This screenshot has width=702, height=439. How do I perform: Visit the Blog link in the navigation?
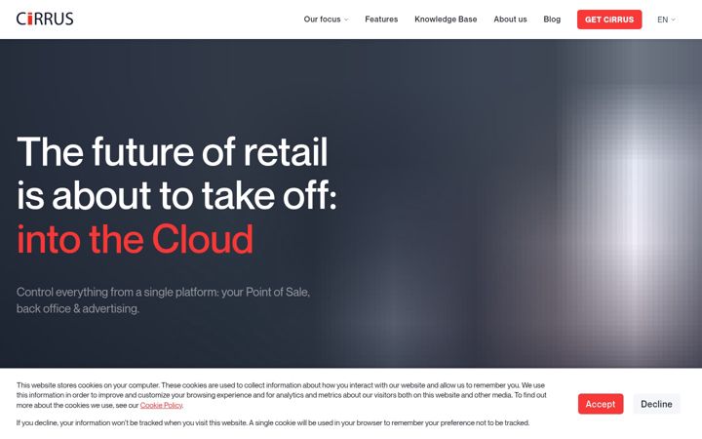[552, 20]
